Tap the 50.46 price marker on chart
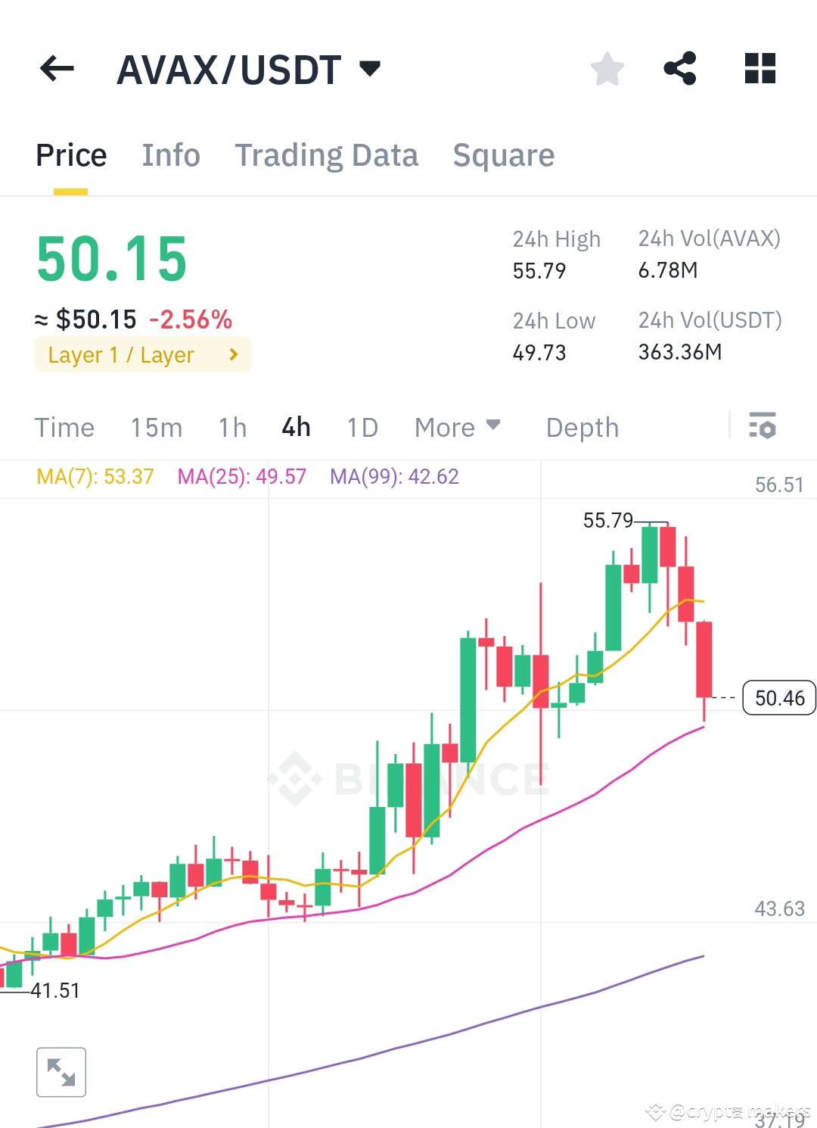Screen dimensions: 817x1128 click(x=778, y=698)
